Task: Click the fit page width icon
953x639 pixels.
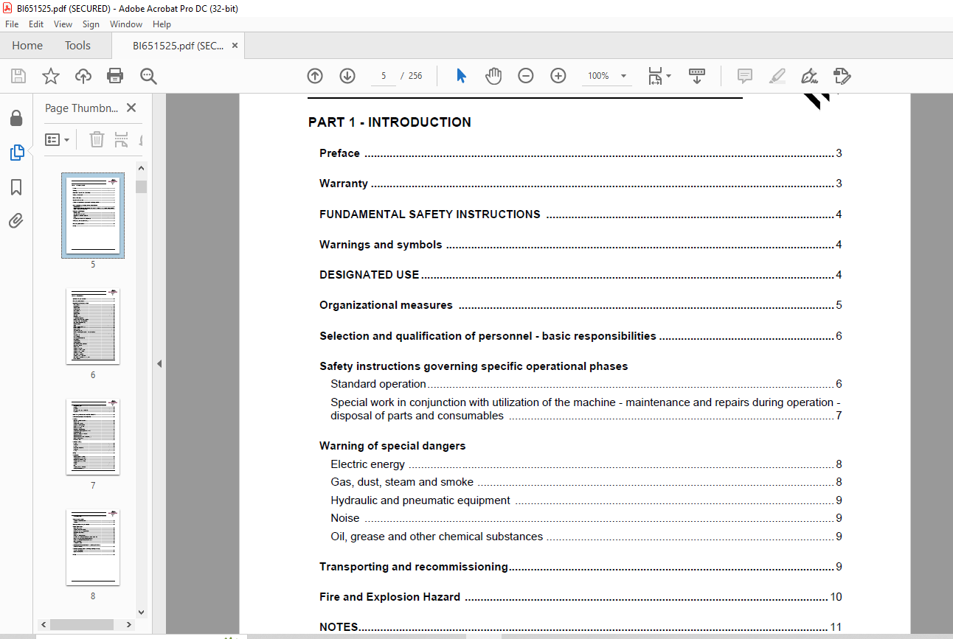Action: pyautogui.click(x=655, y=76)
